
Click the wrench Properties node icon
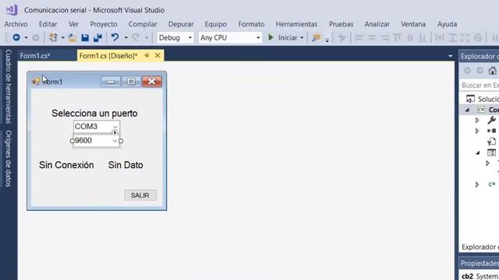click(x=491, y=121)
